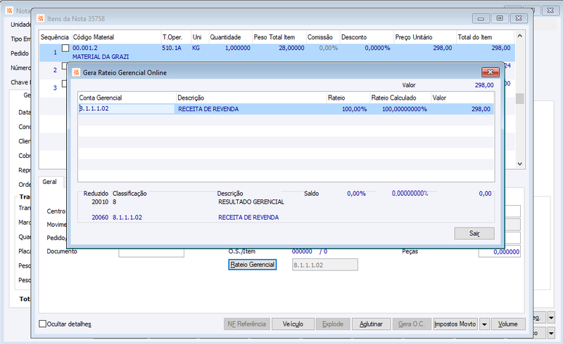The height and width of the screenshot is (344, 563).
Task: Click the Gera O.C. button
Action: pyautogui.click(x=412, y=324)
